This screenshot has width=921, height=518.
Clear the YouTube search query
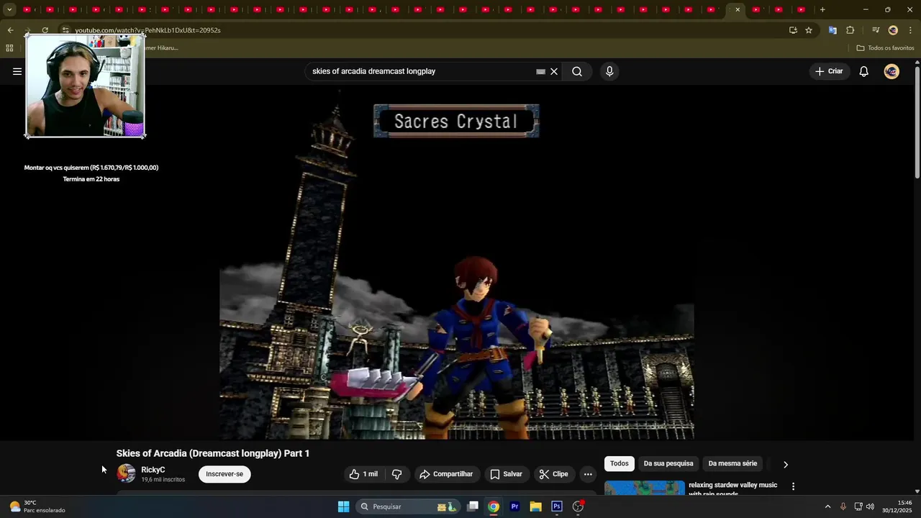click(x=554, y=71)
